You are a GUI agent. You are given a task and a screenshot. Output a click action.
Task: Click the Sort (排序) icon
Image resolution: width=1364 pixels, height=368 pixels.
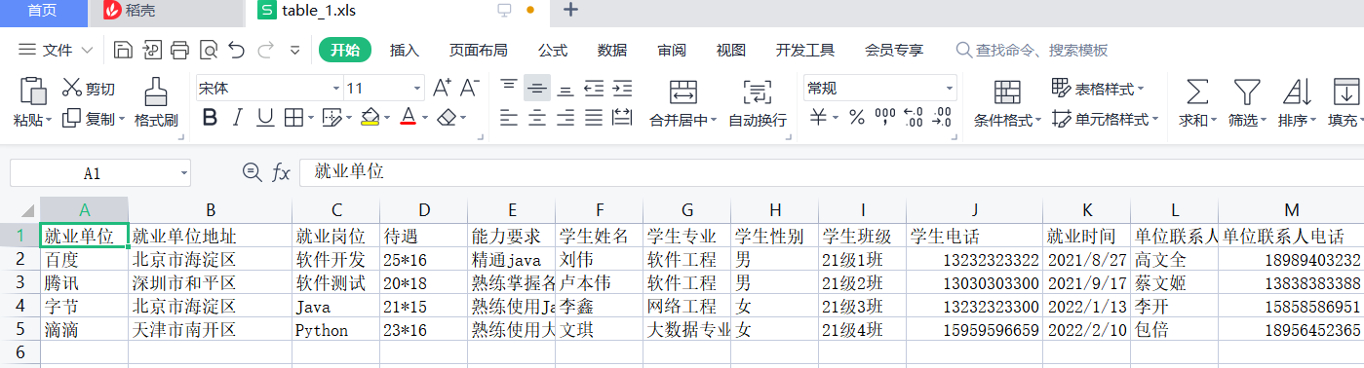point(1297,92)
